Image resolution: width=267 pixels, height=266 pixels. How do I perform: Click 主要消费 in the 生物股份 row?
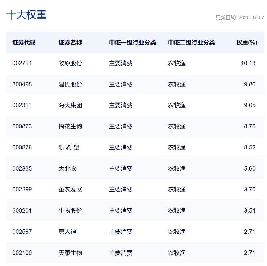point(121,211)
